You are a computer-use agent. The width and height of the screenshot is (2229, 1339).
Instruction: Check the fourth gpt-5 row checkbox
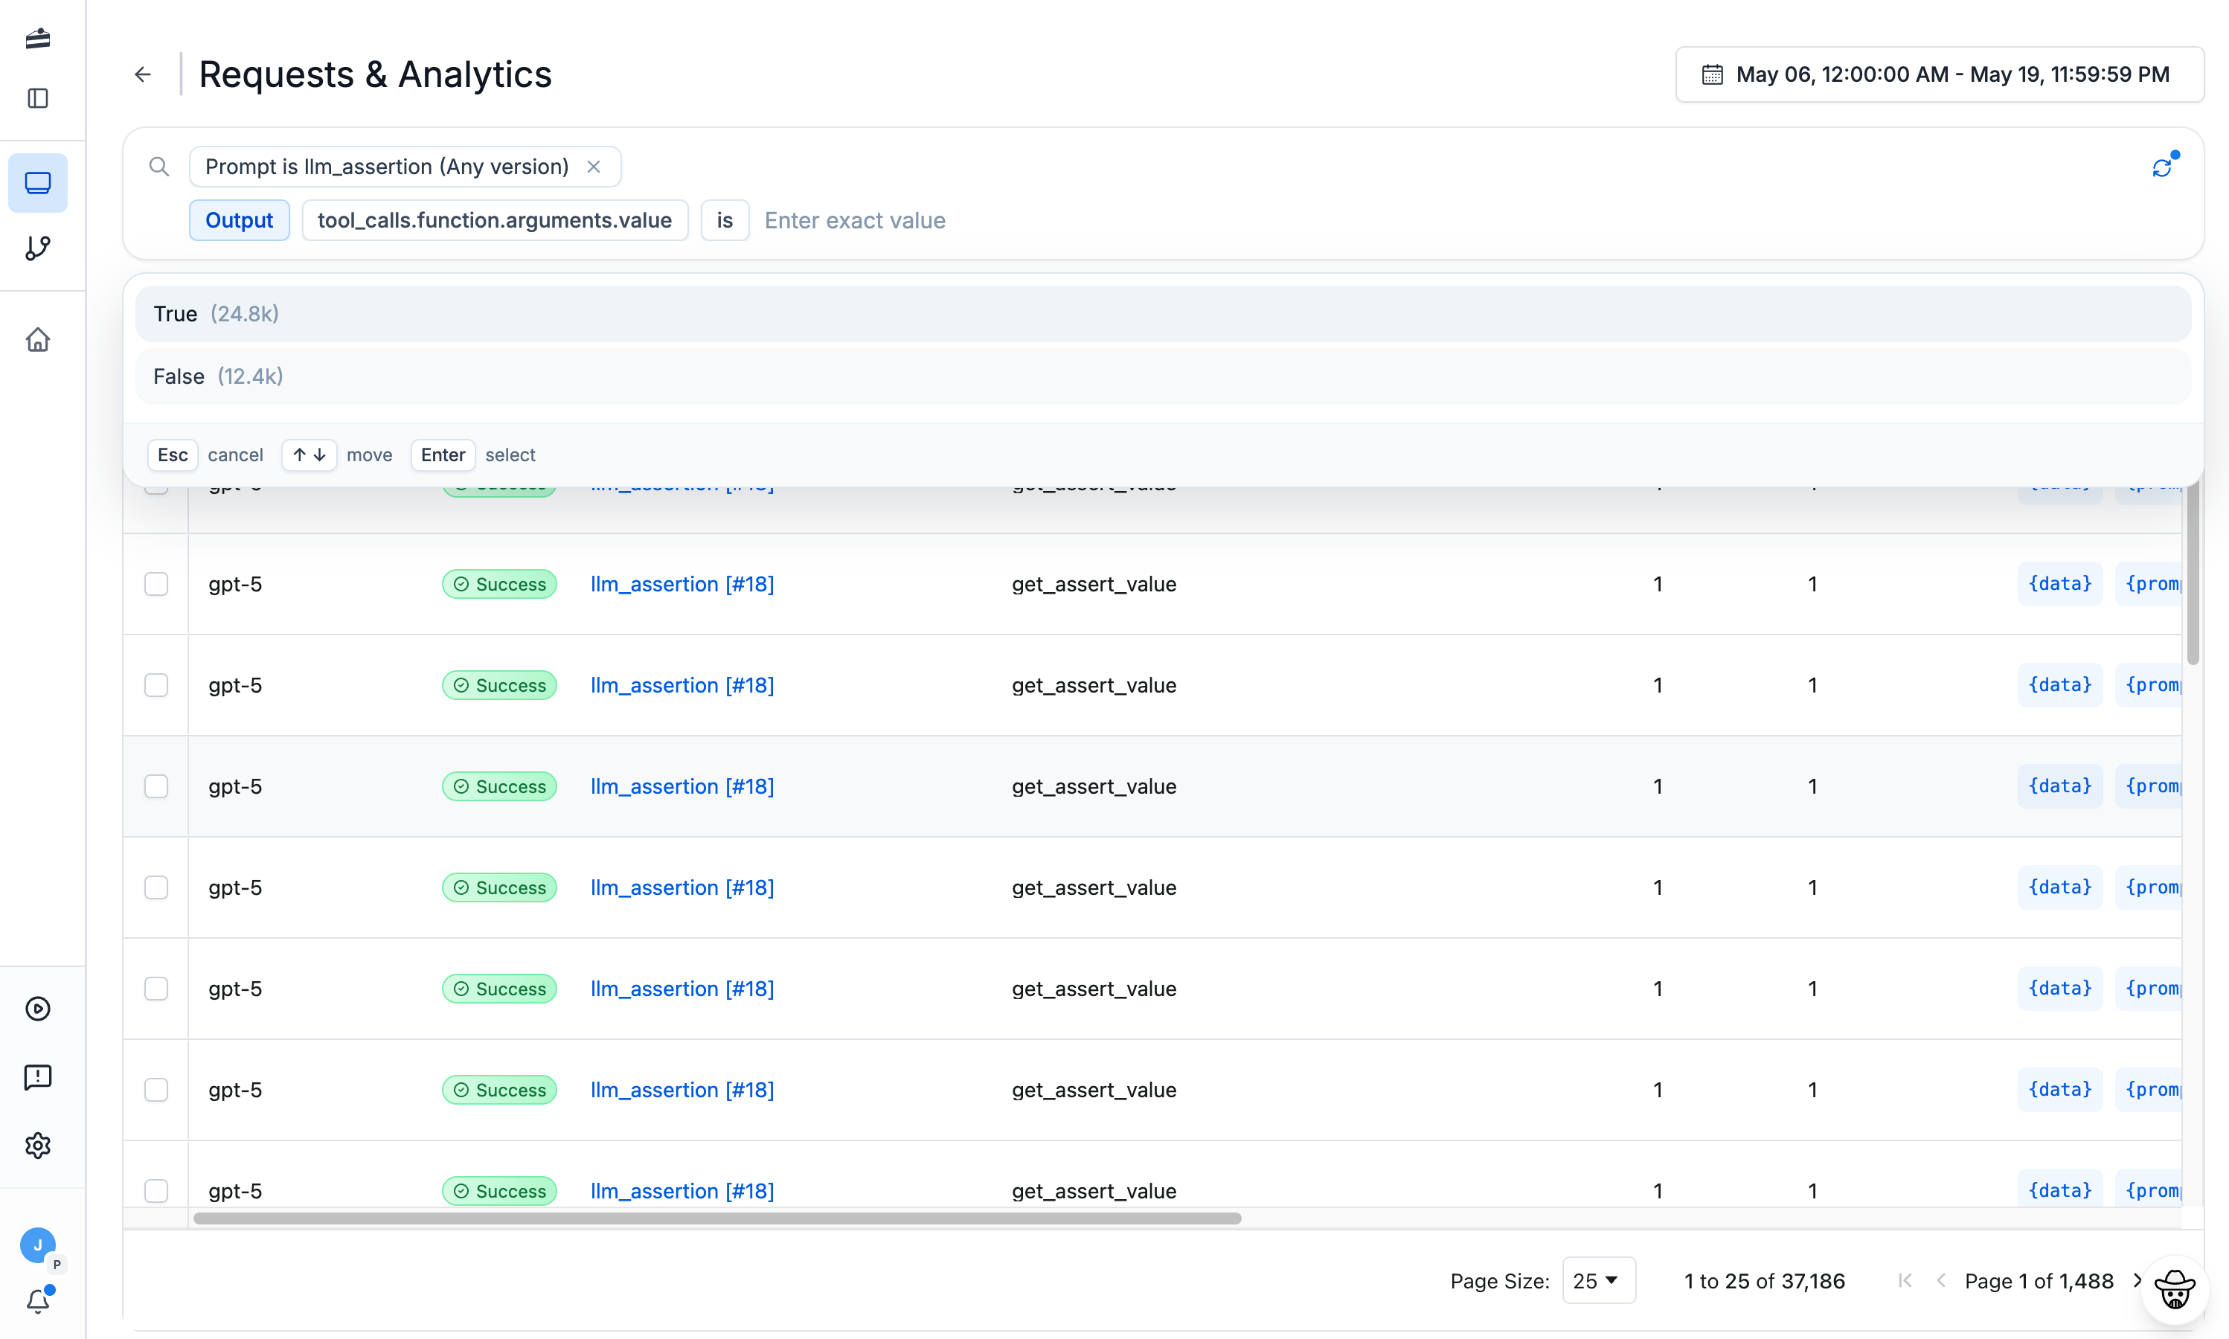pos(156,887)
